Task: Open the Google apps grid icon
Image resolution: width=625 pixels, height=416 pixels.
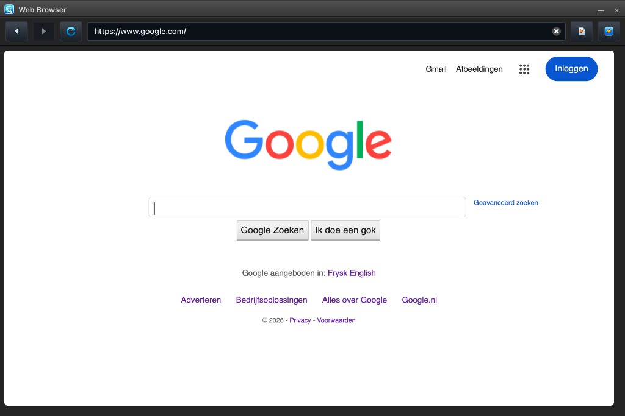Action: click(524, 69)
